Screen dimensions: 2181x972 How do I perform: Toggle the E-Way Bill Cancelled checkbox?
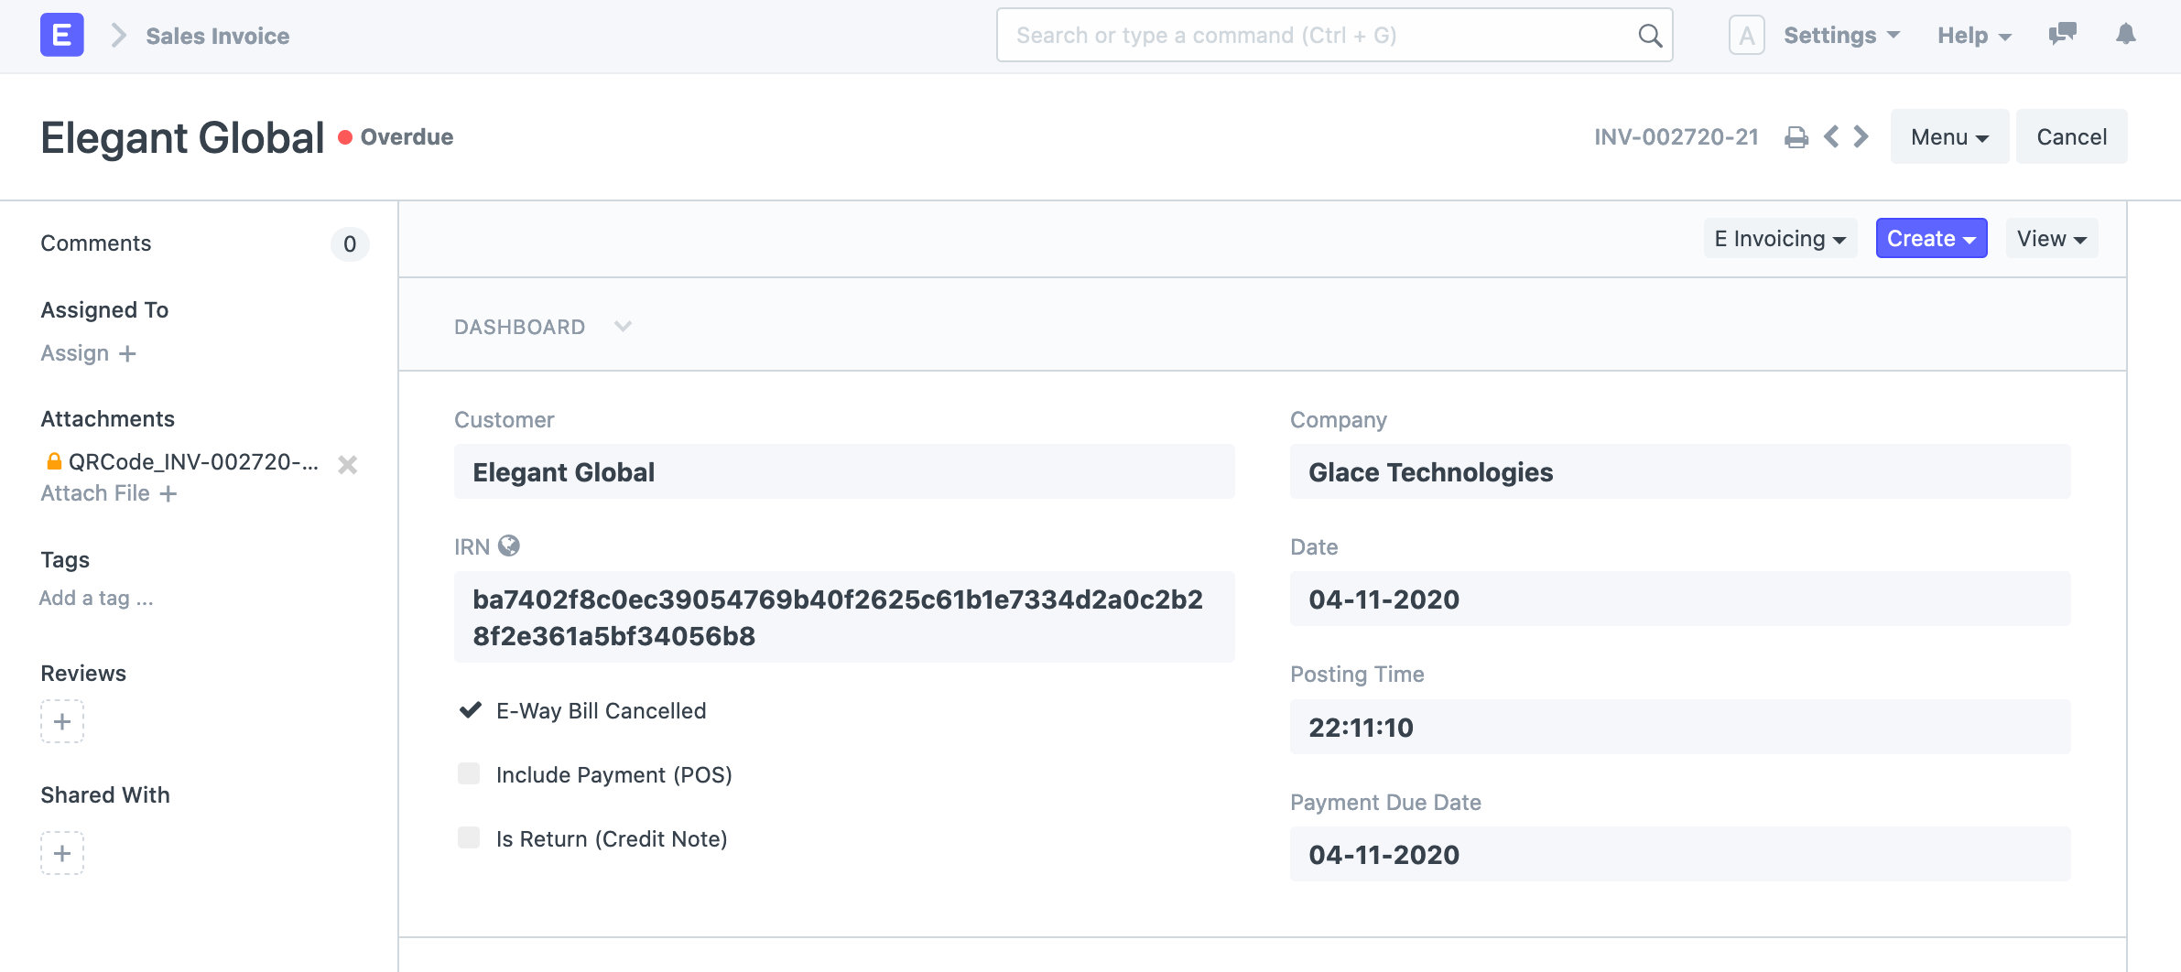pos(470,710)
